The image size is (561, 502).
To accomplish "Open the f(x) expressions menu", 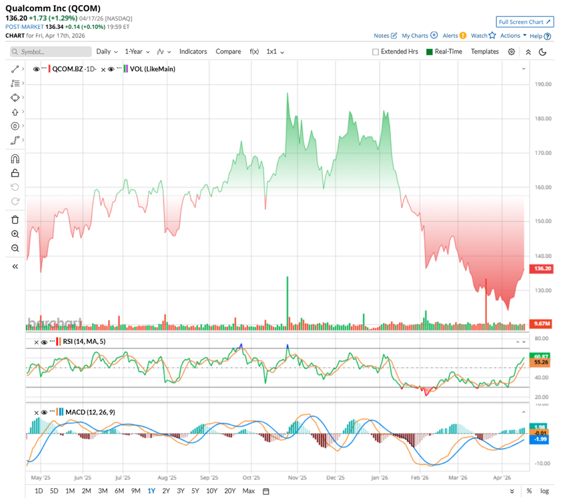I will click(x=254, y=52).
